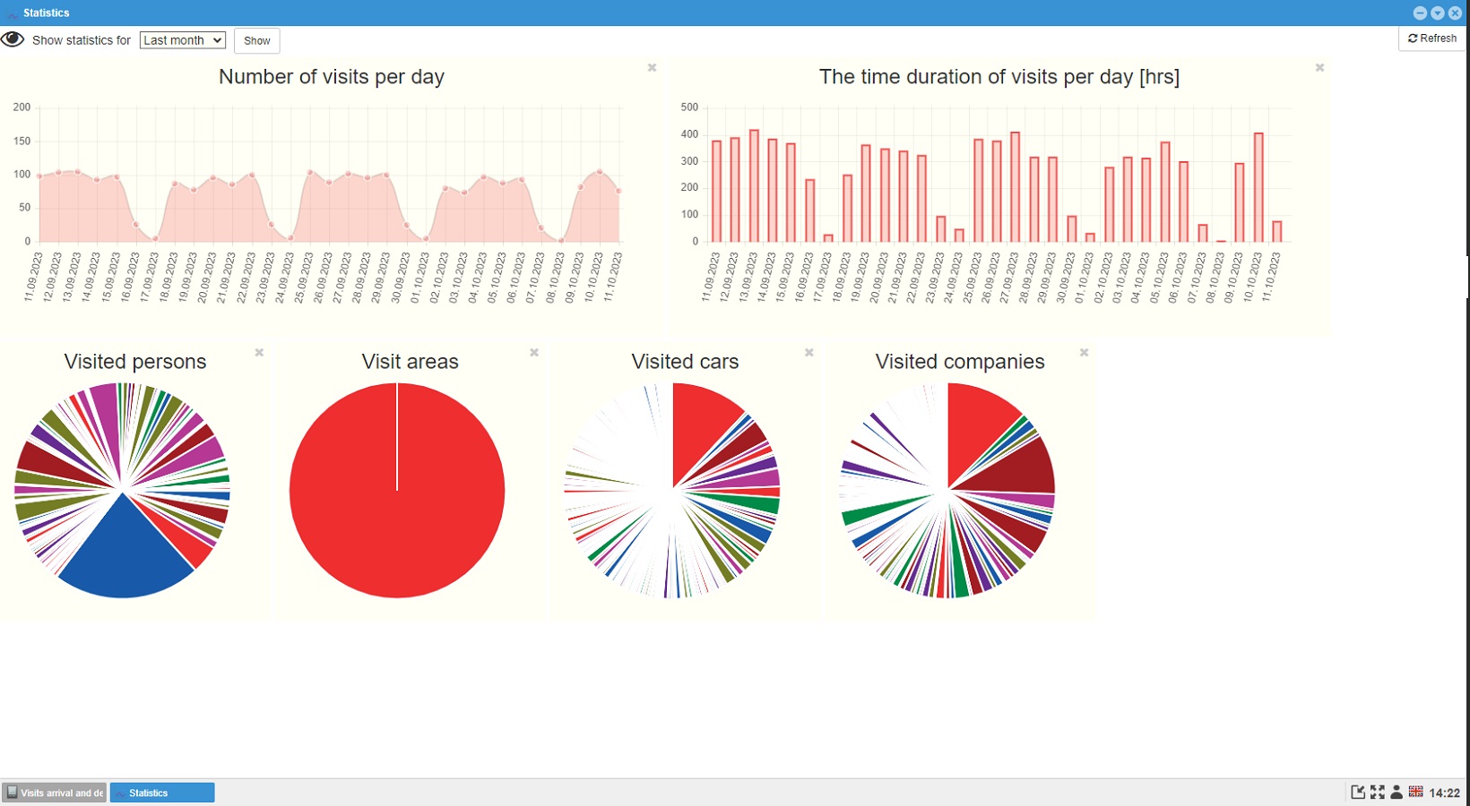Screen dimensions: 1470x806
Task: Open the user profile icon in tray
Action: (1396, 793)
